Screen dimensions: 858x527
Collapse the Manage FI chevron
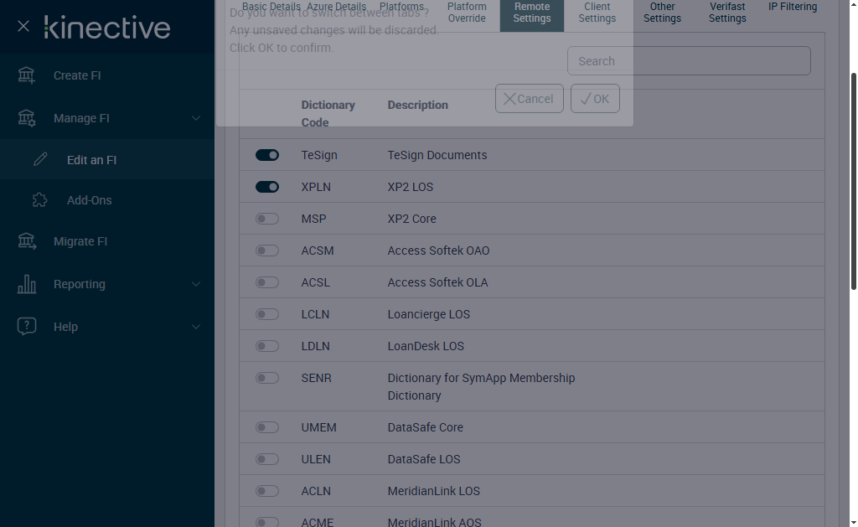pos(196,118)
